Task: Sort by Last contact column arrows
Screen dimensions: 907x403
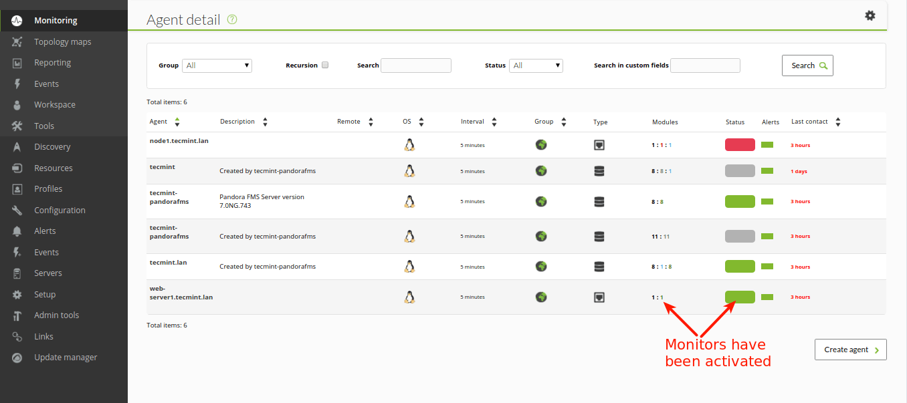Action: pyautogui.click(x=838, y=122)
